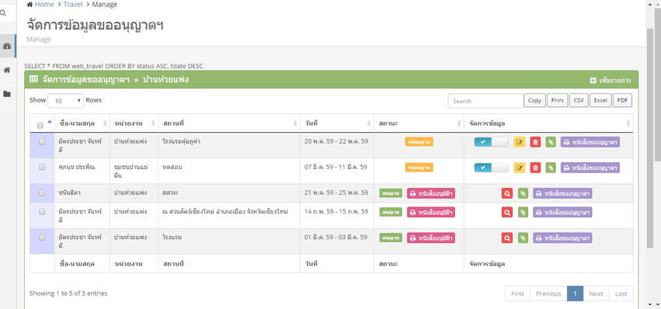The height and width of the screenshot is (309, 661).
Task: Open the Travel breadcrumb link
Action: (73, 5)
